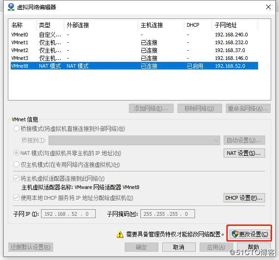This screenshot has height=260, width=279.
Task: Click 还原默认设置 button
Action: 30,247
